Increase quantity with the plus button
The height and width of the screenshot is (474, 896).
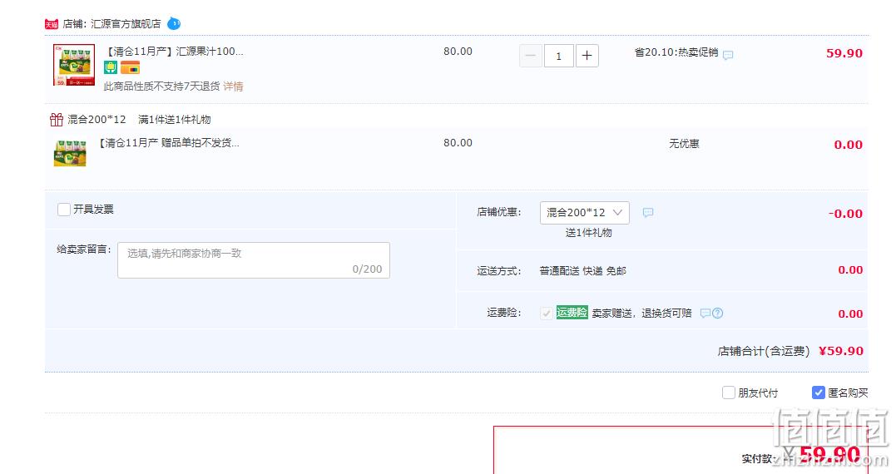pyautogui.click(x=587, y=56)
